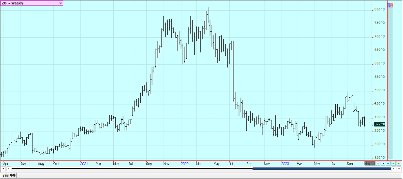The width and height of the screenshot is (403, 179).
Task: Select the Bars study tab
Action: click(x=9, y=176)
